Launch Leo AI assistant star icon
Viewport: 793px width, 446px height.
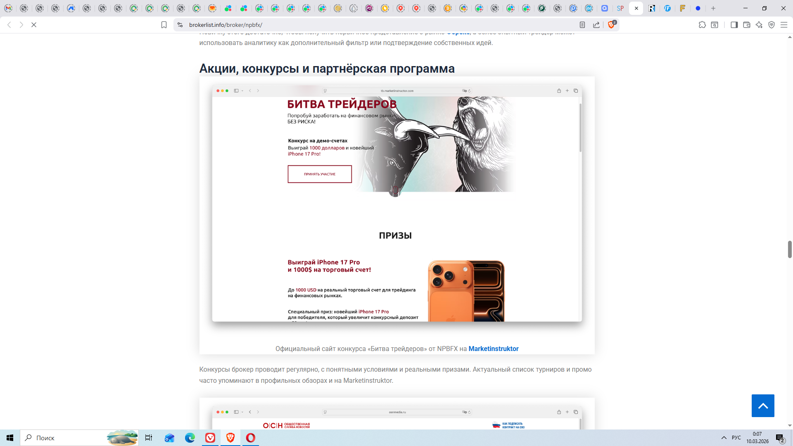point(759,25)
